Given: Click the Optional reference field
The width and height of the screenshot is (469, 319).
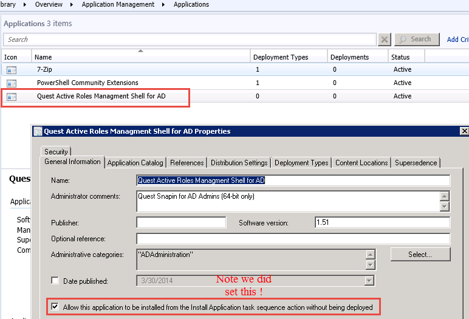Looking at the screenshot, I should tap(293, 239).
